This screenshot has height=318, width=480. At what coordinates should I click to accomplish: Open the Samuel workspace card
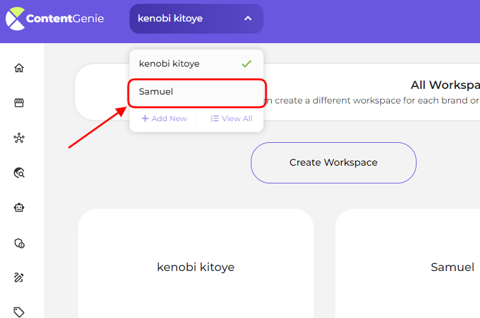pyautogui.click(x=408, y=263)
